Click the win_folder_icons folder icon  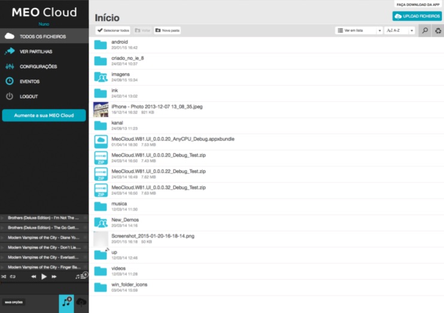[101, 287]
